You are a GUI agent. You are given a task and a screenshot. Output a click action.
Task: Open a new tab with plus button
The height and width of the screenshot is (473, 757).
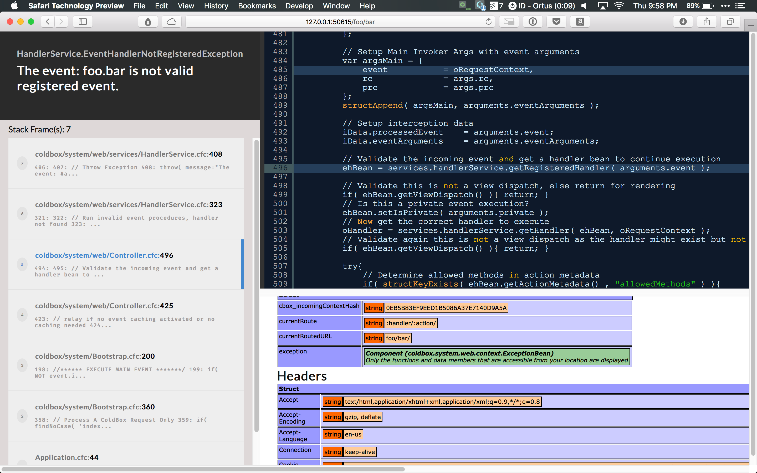[x=751, y=26]
